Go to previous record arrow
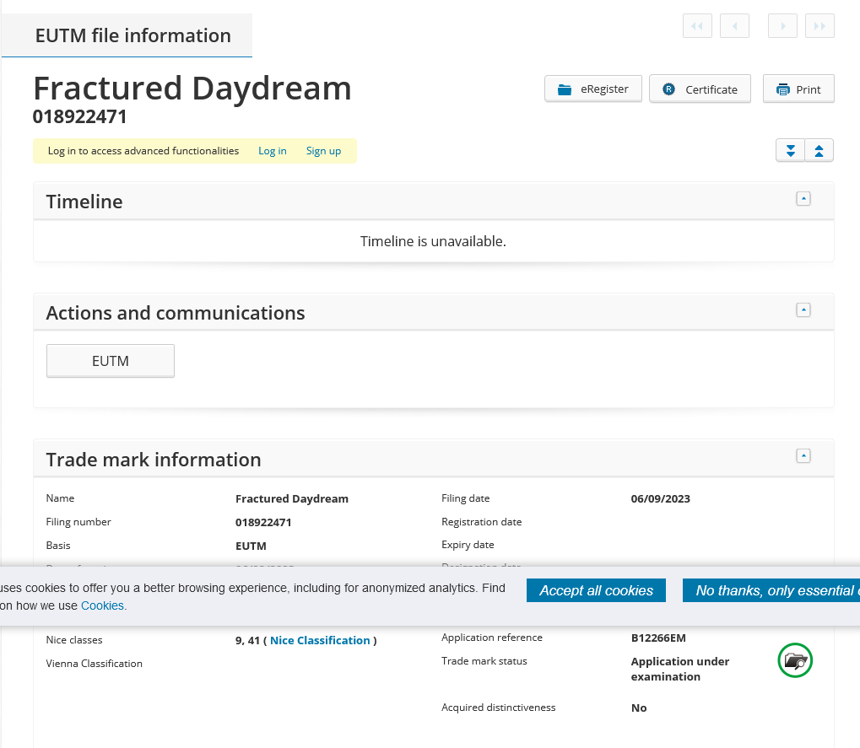Image resolution: width=860 pixels, height=748 pixels. [734, 26]
